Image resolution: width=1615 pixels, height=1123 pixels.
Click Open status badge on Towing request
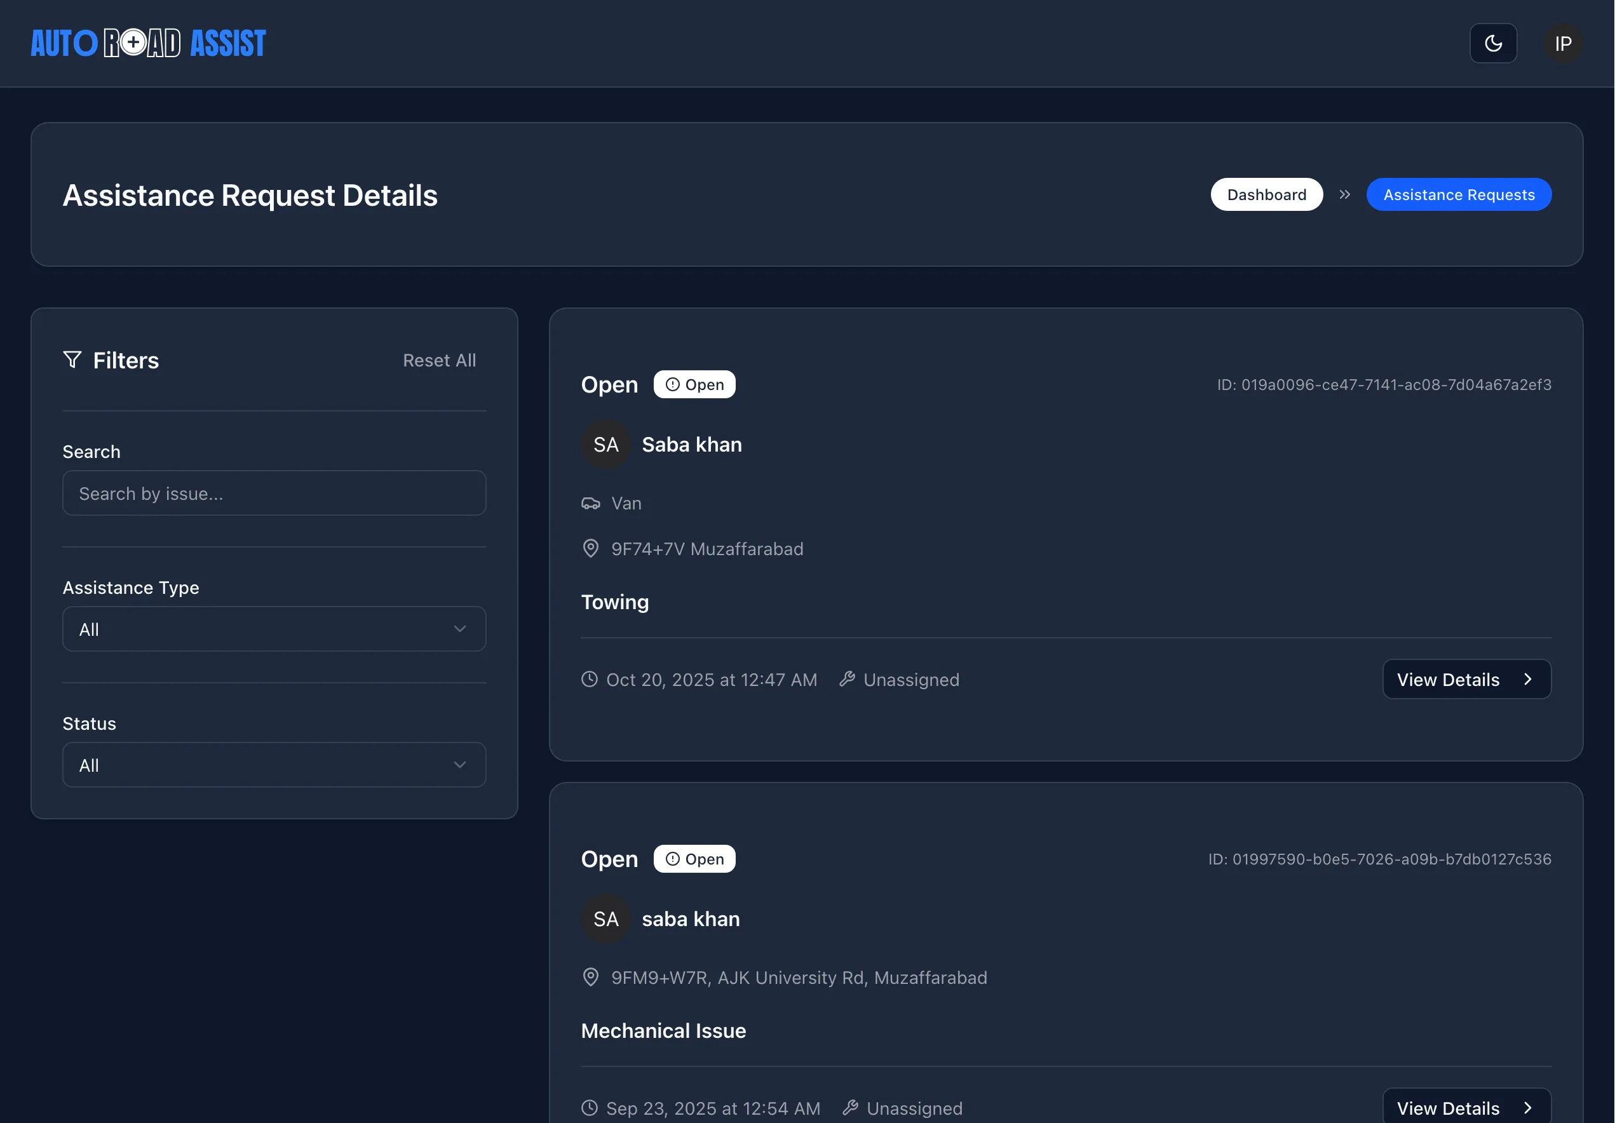(x=694, y=385)
